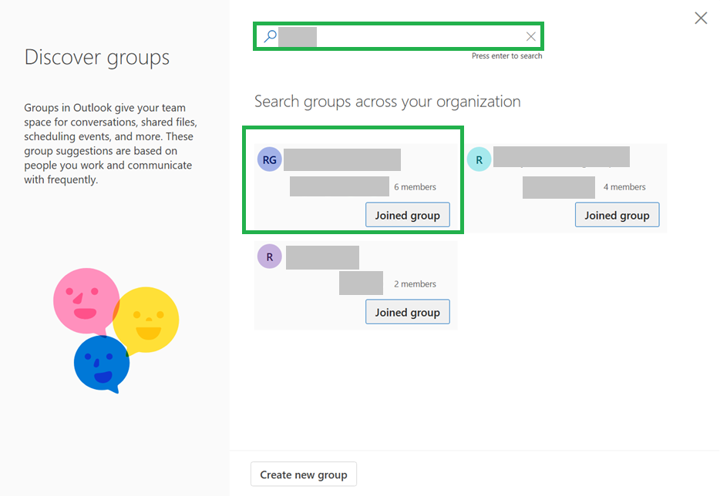Click Joined group for 6 members group

407,215
